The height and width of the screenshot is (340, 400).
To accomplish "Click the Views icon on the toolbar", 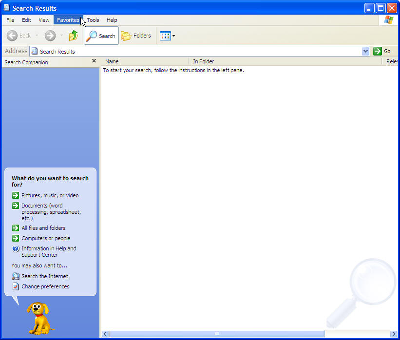I will [164, 35].
